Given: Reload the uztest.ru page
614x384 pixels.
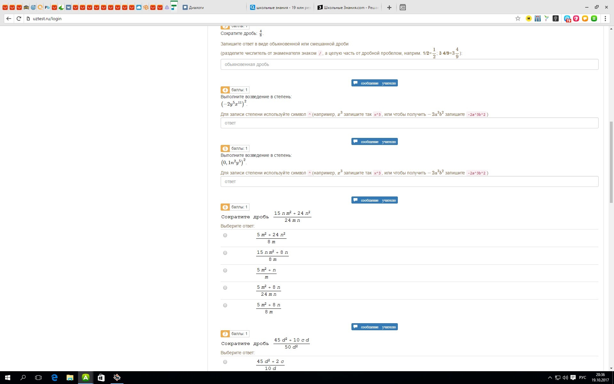Looking at the screenshot, I should (x=19, y=19).
